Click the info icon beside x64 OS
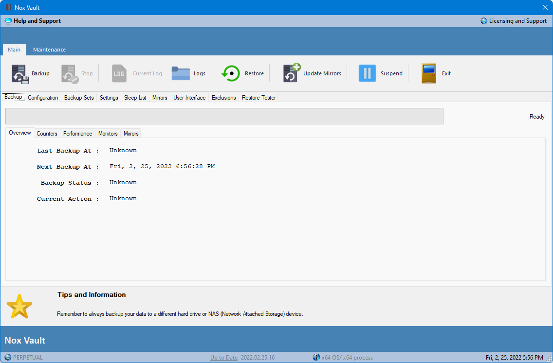Viewport: 553px width, 363px height. coord(316,357)
